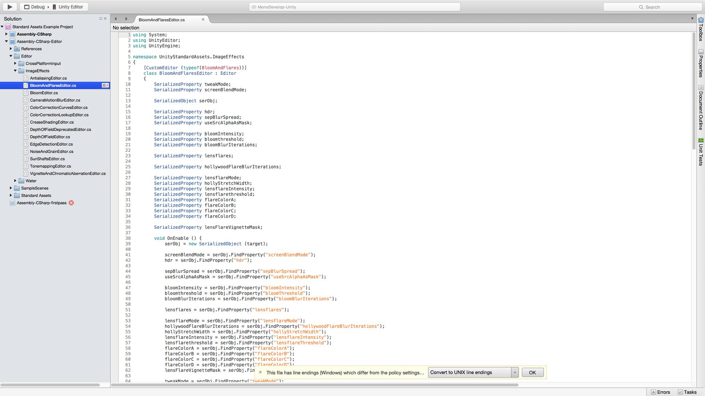This screenshot has height=396, width=705.
Task: Open CreaseShadingEditor.cs file
Action: point(52,122)
